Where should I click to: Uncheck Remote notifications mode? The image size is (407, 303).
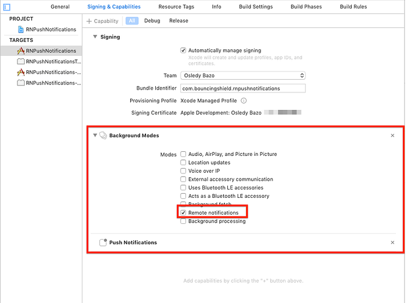tap(183, 213)
